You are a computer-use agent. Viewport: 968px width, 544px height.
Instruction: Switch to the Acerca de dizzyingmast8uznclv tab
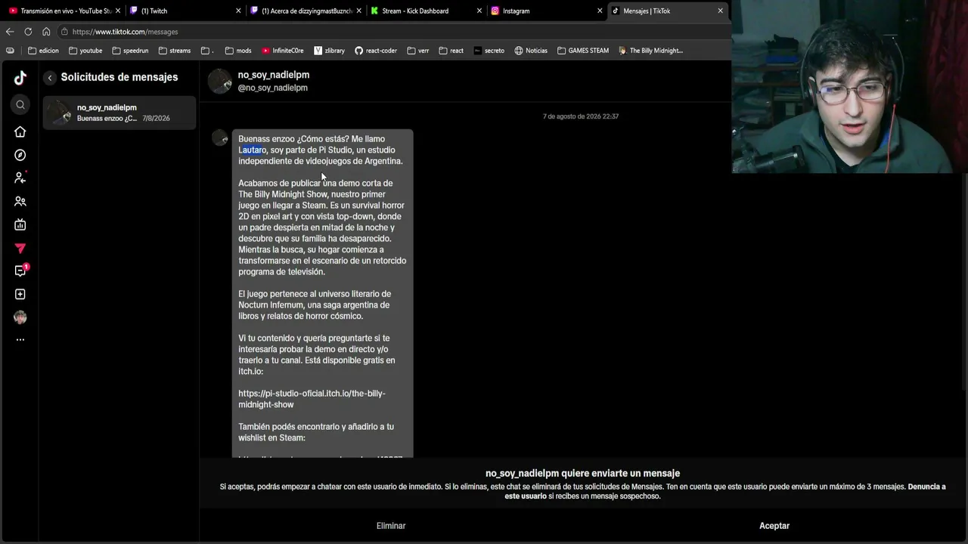(x=303, y=11)
